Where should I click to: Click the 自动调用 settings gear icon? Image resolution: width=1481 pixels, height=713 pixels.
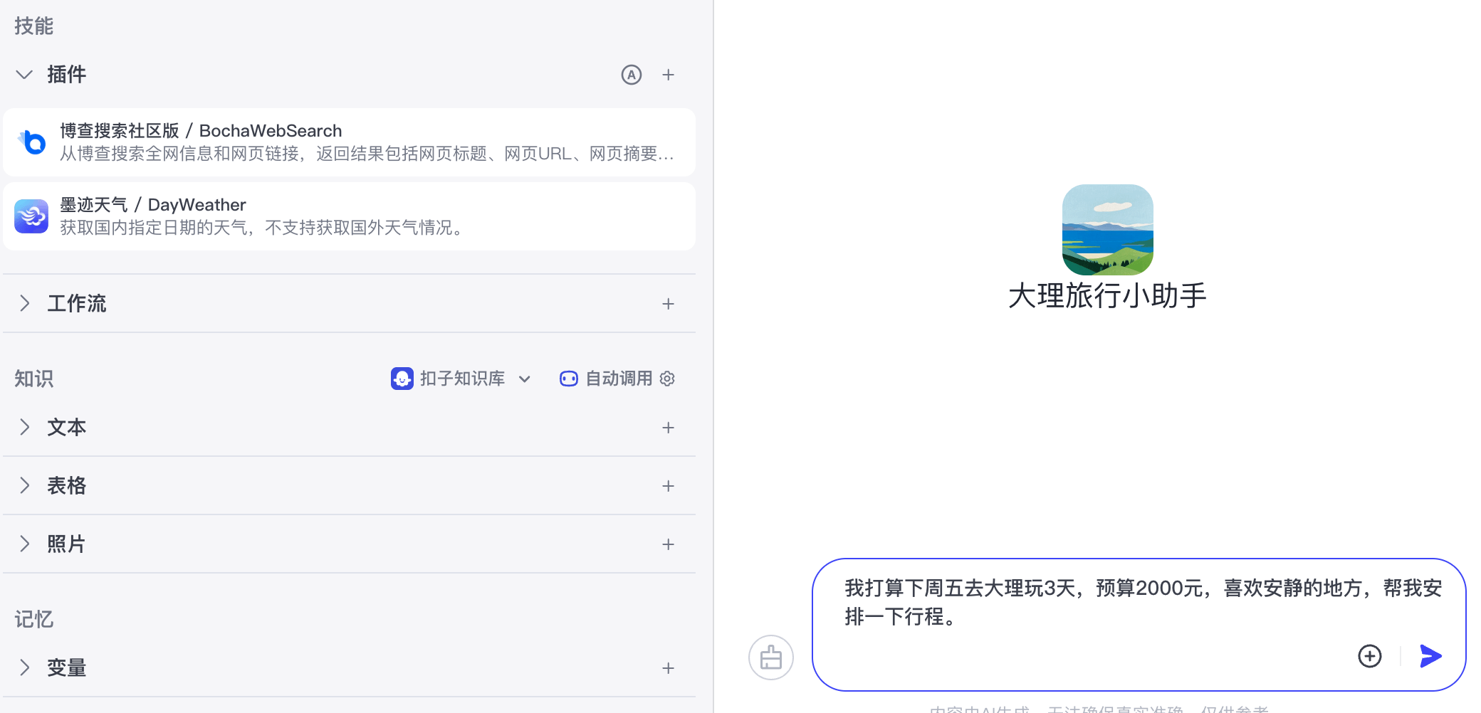667,379
